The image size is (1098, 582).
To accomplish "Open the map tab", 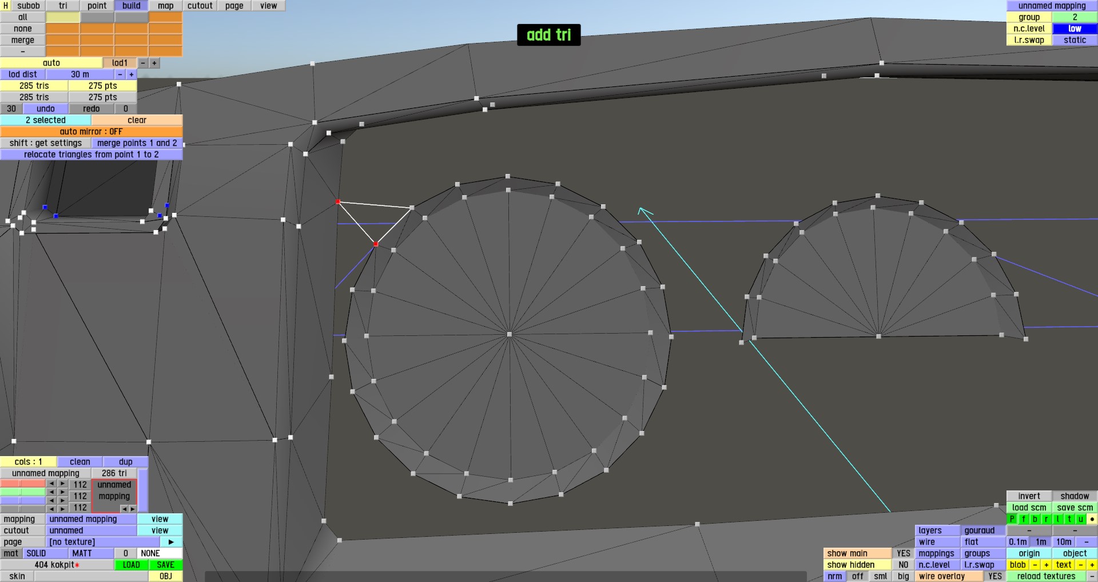I will tap(166, 6).
